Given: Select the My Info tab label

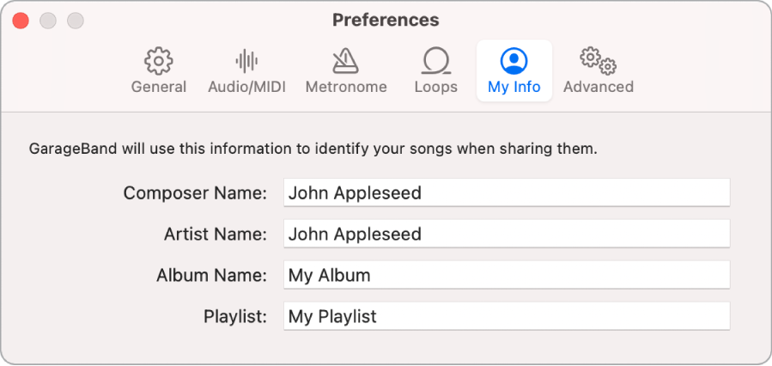Looking at the screenshot, I should [x=514, y=87].
